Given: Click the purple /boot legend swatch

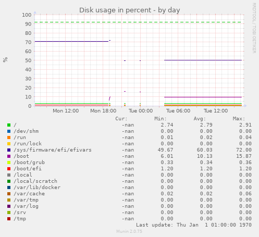Looking at the screenshot, I should coord(9,156).
